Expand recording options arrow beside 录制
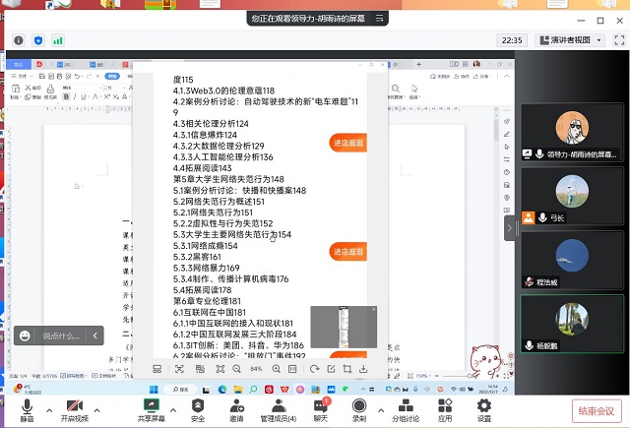The width and height of the screenshot is (630, 428). 381,410
